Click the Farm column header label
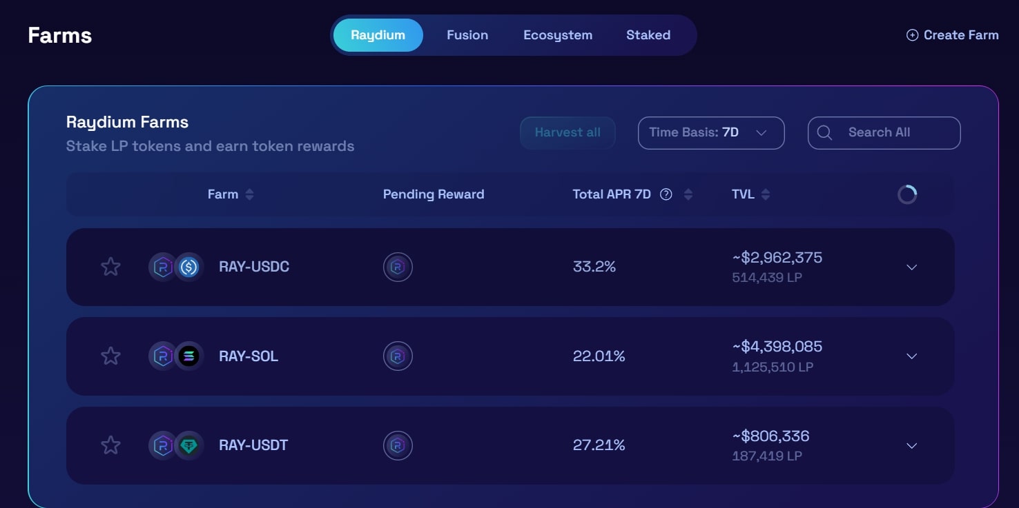This screenshot has width=1019, height=508. click(x=223, y=194)
